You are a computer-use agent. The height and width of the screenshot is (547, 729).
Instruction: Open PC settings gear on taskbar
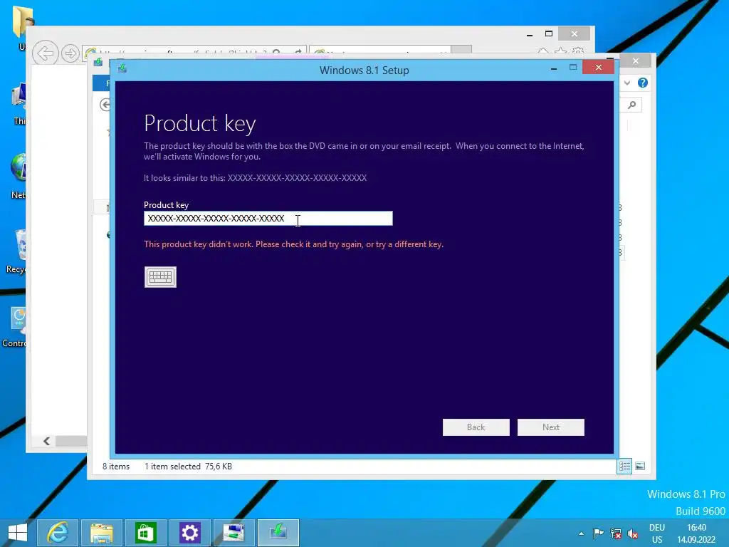[x=189, y=533]
